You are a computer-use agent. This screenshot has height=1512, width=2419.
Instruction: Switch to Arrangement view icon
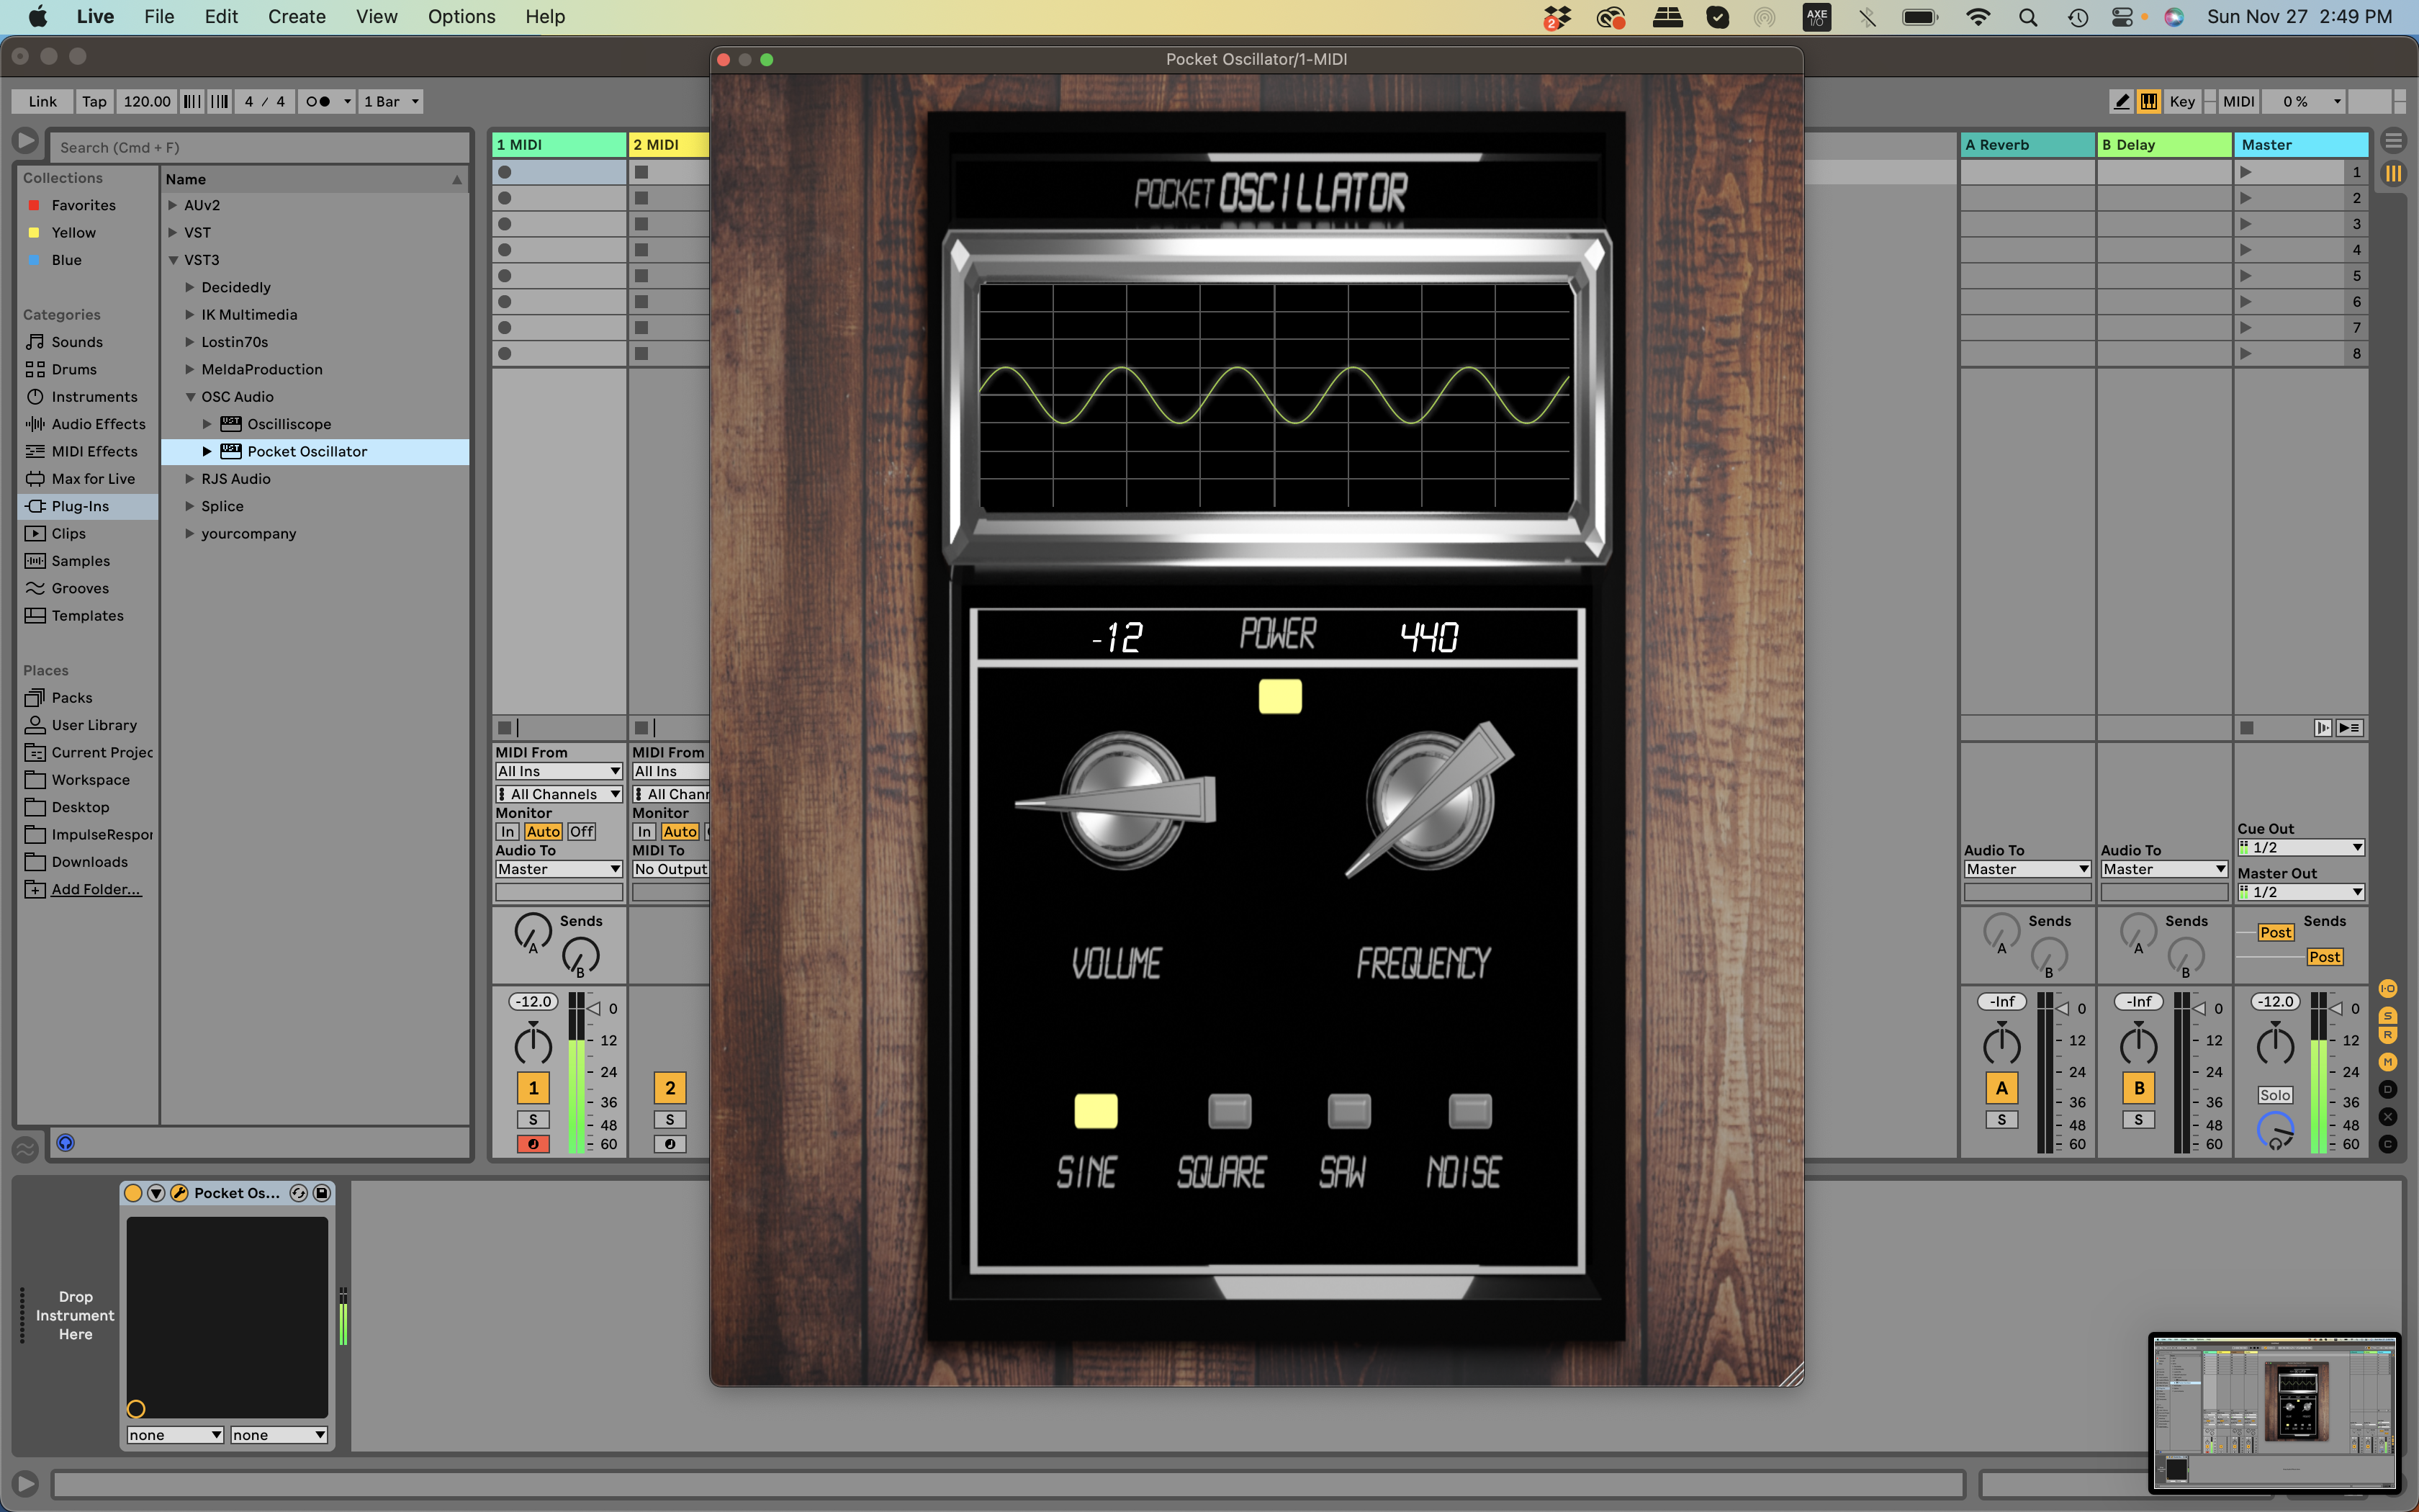[x=2393, y=140]
